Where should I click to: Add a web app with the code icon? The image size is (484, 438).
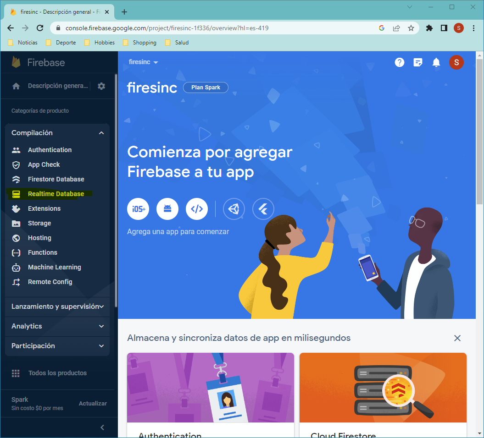[x=197, y=209]
